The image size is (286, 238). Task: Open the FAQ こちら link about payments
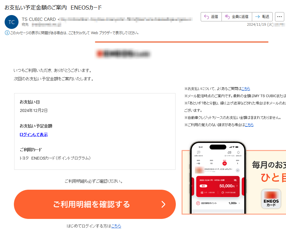pos(246,88)
